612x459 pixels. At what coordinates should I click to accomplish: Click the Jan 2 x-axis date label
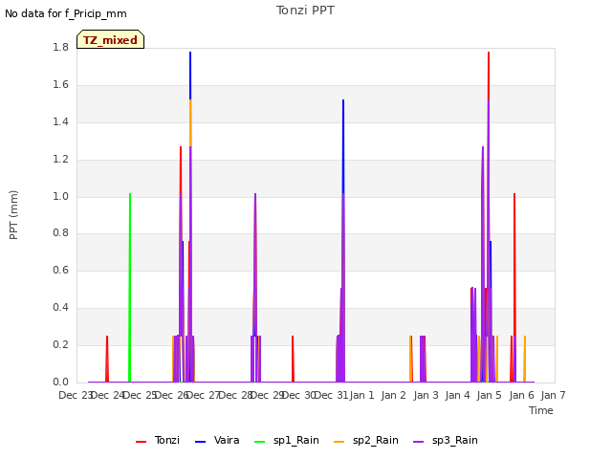[x=393, y=395]
